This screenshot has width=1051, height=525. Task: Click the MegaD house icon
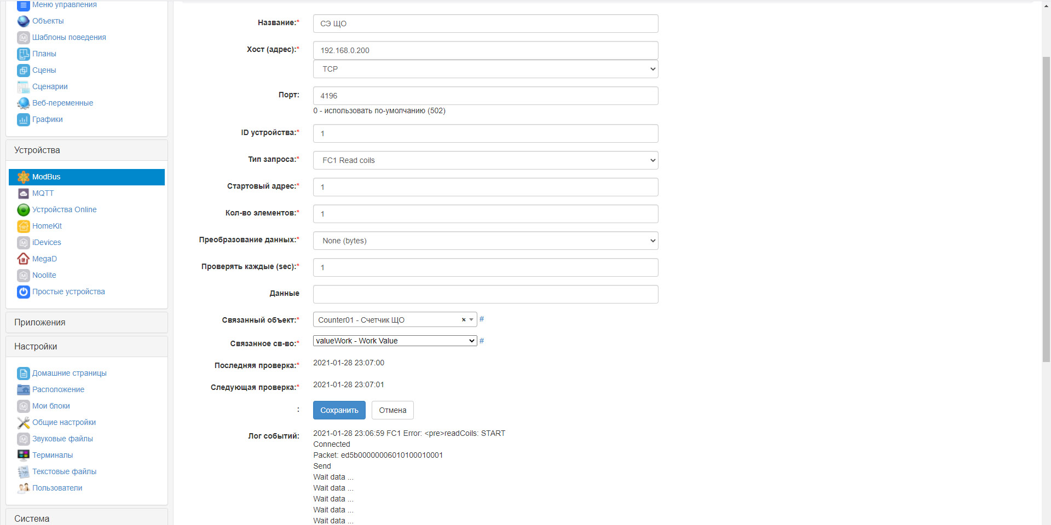coord(23,259)
